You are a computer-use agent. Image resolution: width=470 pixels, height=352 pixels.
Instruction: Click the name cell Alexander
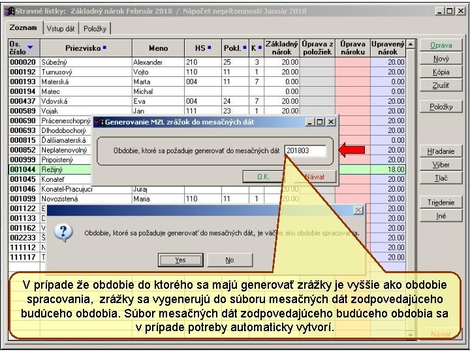pos(158,62)
